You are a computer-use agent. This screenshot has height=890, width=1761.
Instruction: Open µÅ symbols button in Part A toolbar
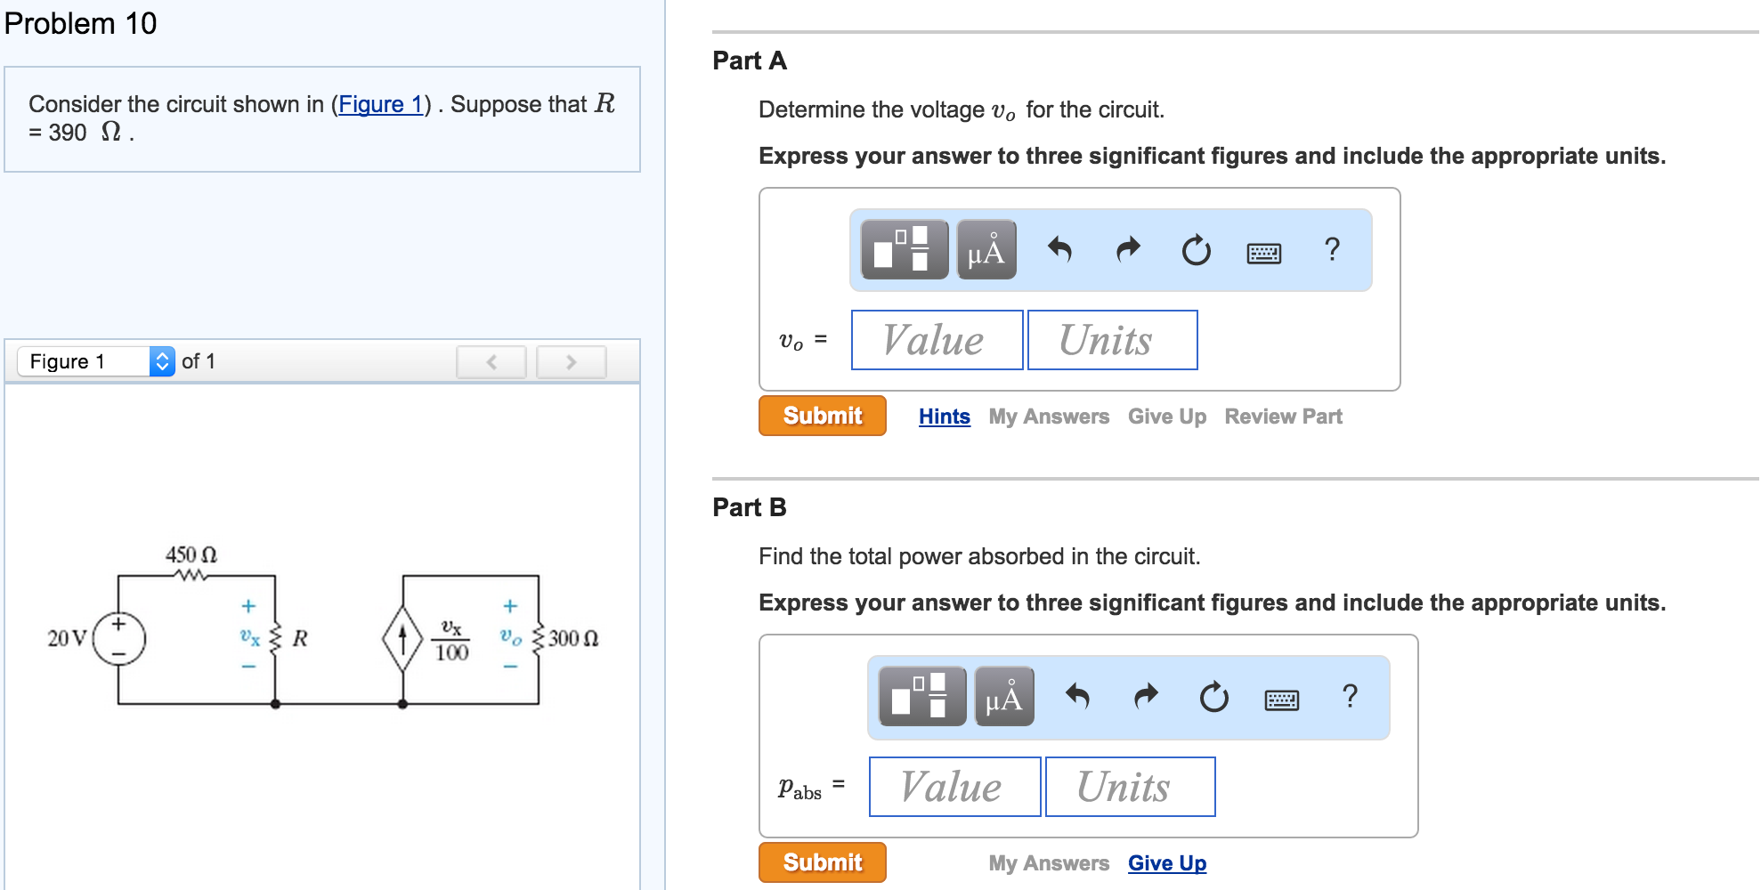[986, 249]
